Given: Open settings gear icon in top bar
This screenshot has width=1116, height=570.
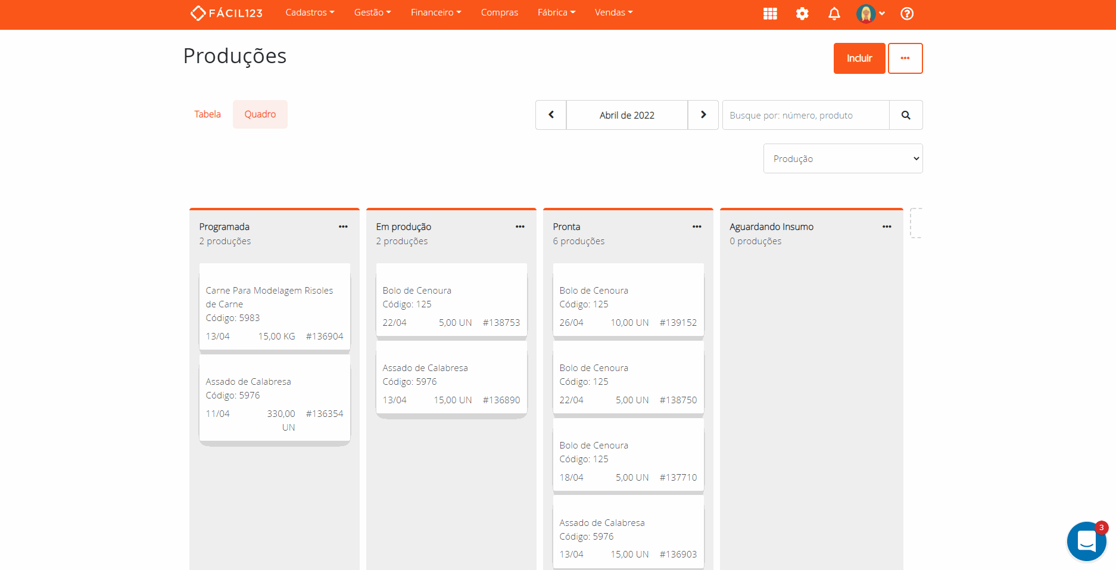Looking at the screenshot, I should (x=802, y=14).
